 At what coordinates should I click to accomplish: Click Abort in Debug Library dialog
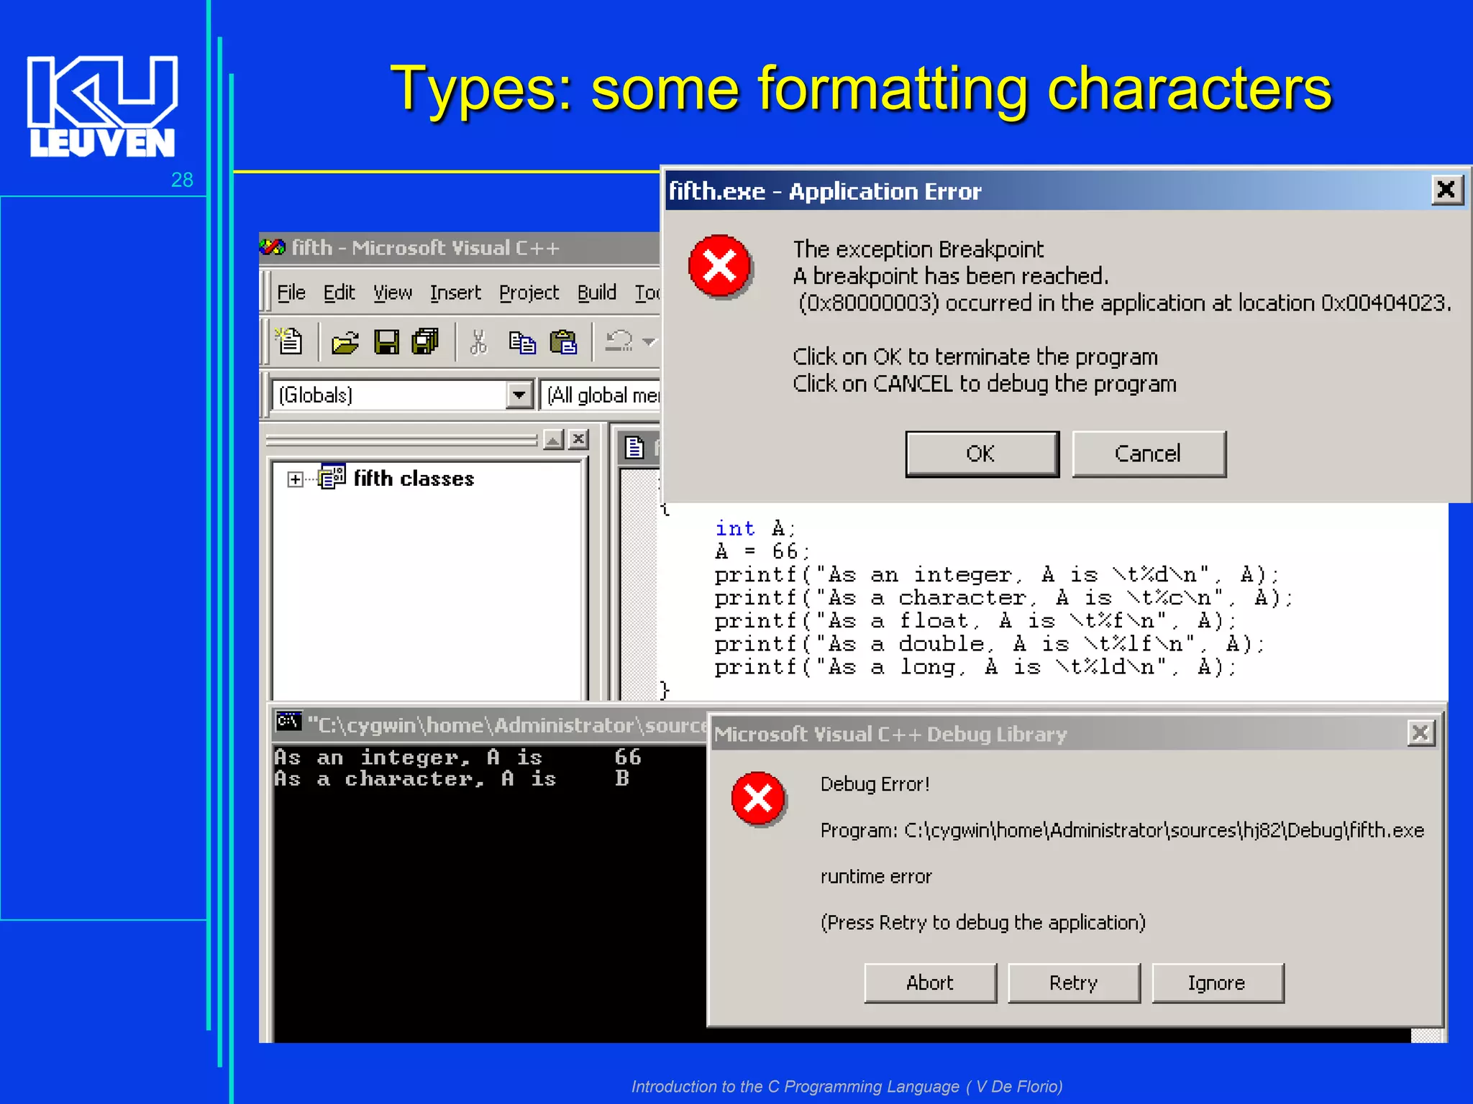click(930, 983)
